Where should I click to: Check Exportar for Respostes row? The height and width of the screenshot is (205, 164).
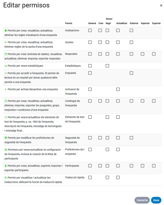tap(154, 54)
